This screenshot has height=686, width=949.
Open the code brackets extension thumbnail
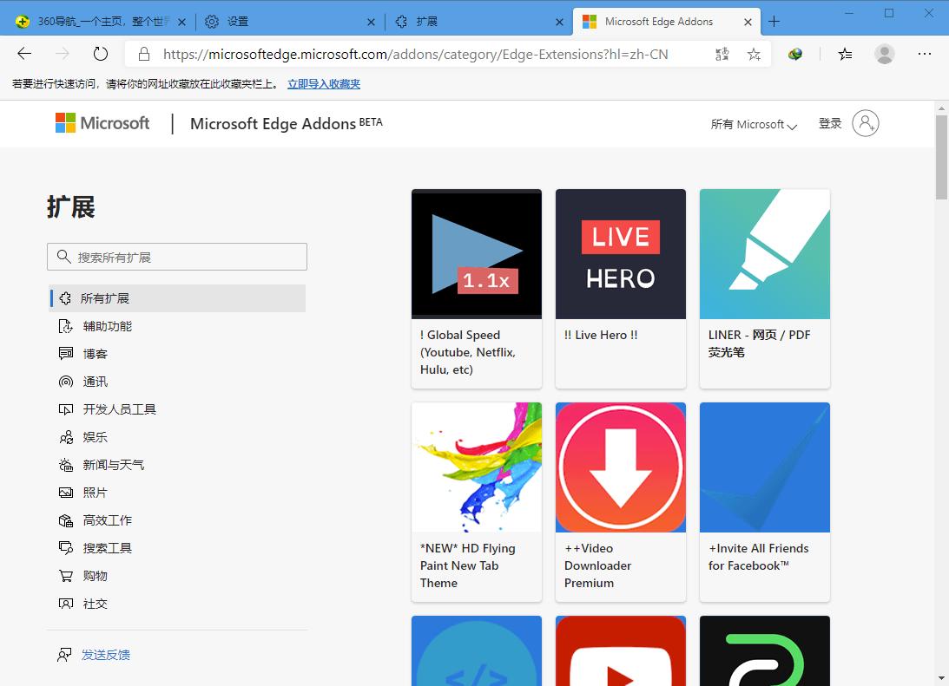click(477, 651)
